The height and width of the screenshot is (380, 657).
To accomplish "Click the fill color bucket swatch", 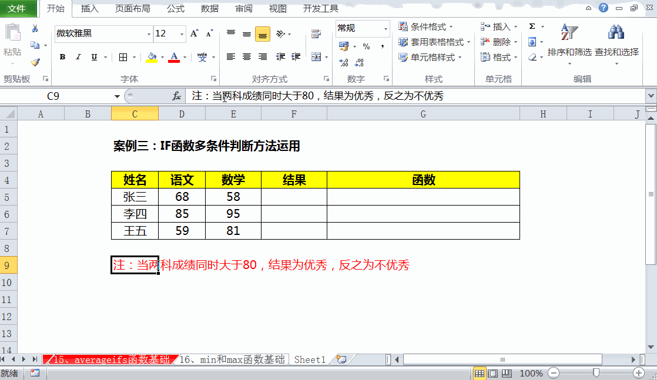I will point(152,58).
